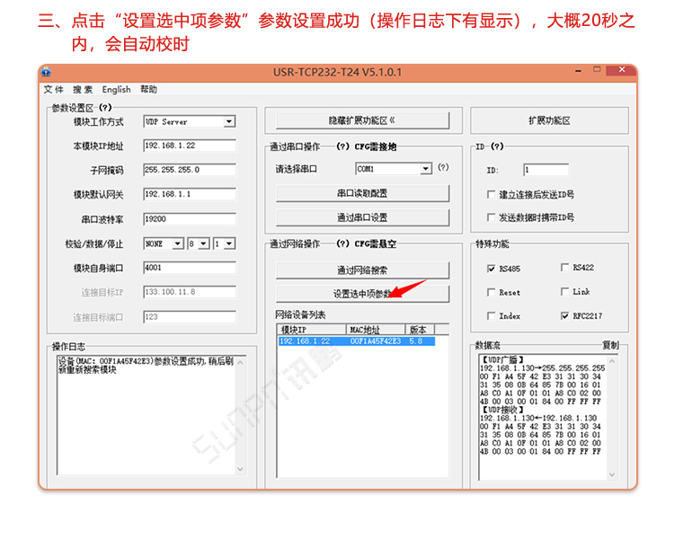Screen dimensions: 674x557
Task: Click the 扩展功能区 button
Action: [x=549, y=120]
